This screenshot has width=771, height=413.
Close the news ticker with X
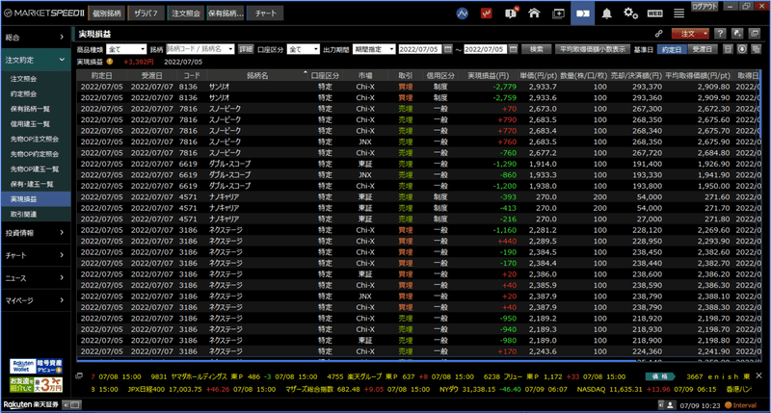point(758,375)
